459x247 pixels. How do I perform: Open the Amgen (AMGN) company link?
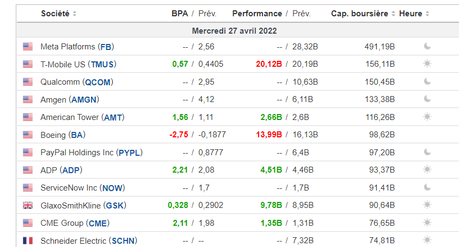[70, 99]
